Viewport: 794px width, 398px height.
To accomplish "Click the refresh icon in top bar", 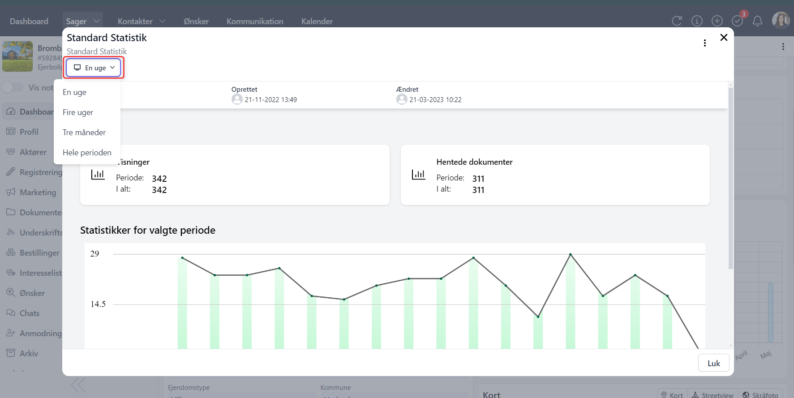I will pyautogui.click(x=677, y=21).
